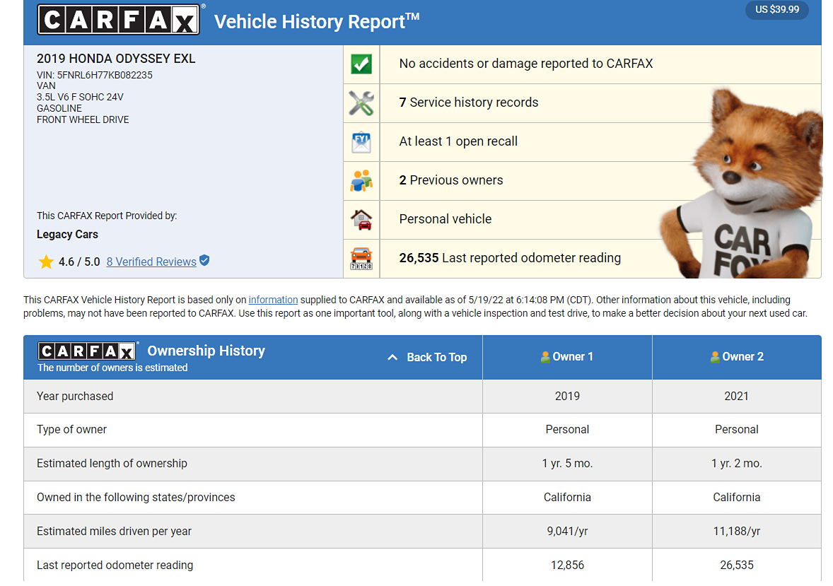This screenshot has height=586, width=833.
Task: Select the Owner 2 column header
Action: (737, 357)
